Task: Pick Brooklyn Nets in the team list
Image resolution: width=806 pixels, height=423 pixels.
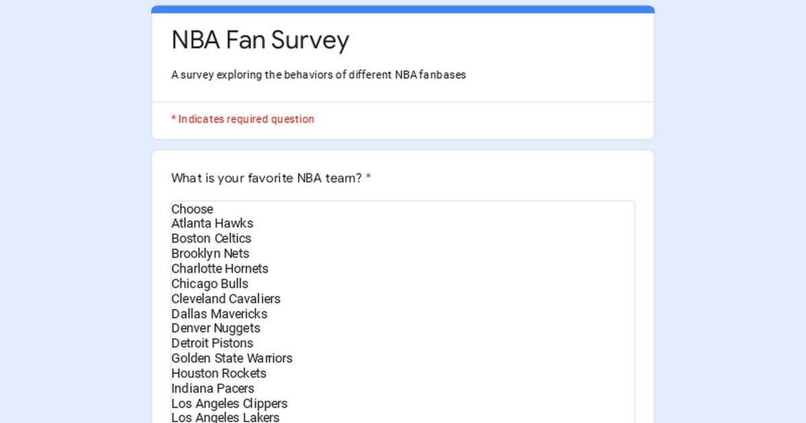Action: click(210, 254)
